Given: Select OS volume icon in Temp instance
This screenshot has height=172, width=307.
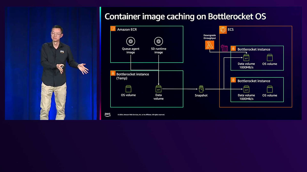Looking at the screenshot, I should point(128,89).
